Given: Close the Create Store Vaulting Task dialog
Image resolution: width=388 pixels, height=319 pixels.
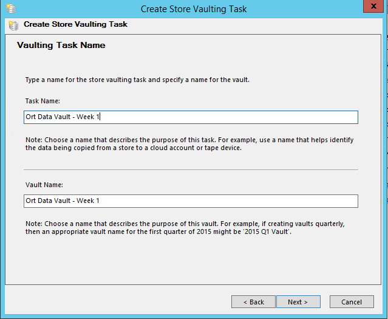Looking at the screenshot, I should (373, 6).
